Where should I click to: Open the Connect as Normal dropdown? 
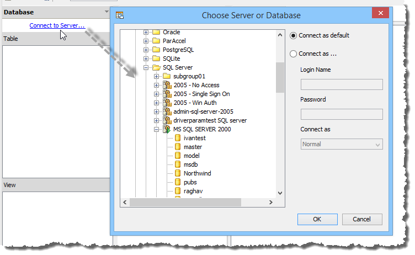(x=342, y=144)
